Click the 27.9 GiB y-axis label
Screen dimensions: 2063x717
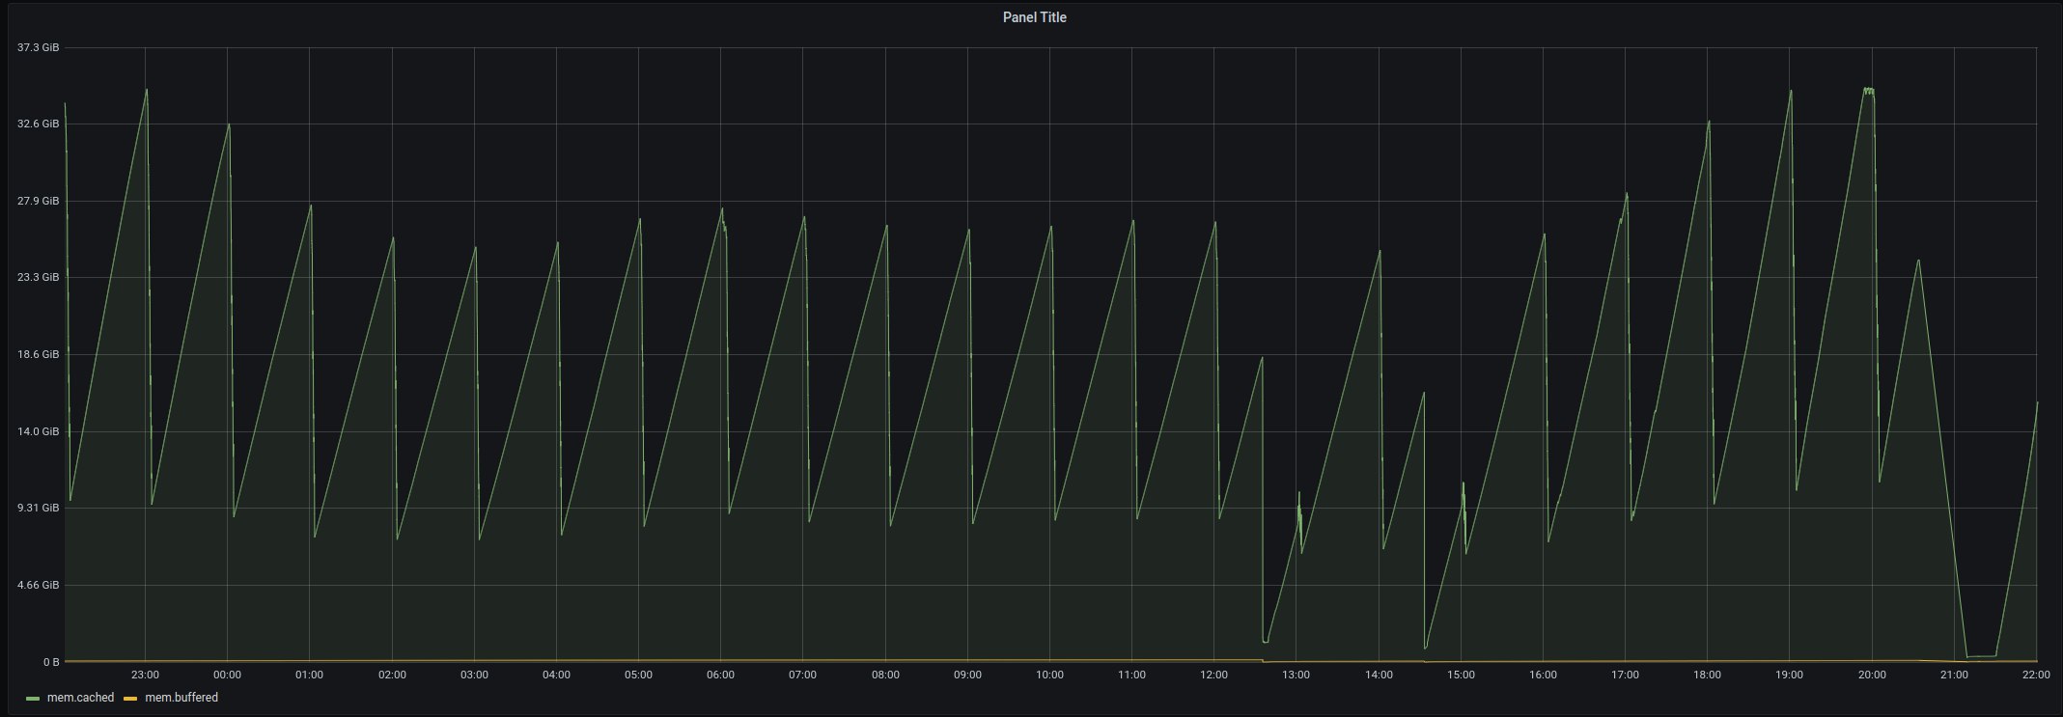click(x=38, y=201)
